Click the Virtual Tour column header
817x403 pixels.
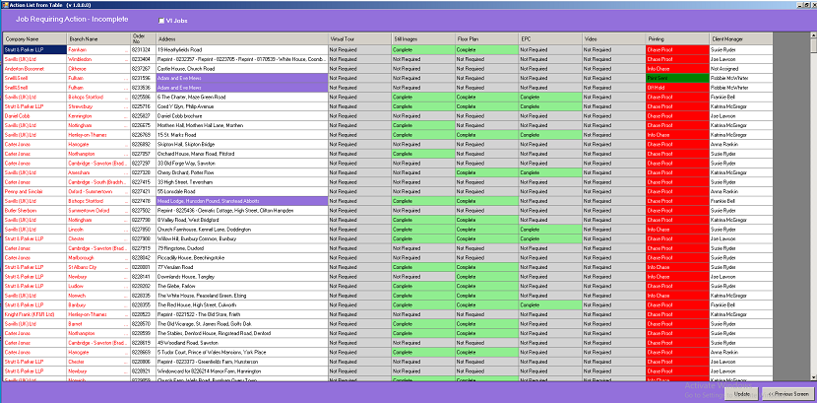(x=359, y=39)
